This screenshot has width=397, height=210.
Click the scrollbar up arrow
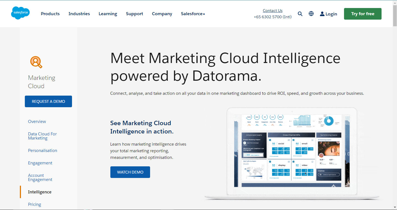point(395,2)
